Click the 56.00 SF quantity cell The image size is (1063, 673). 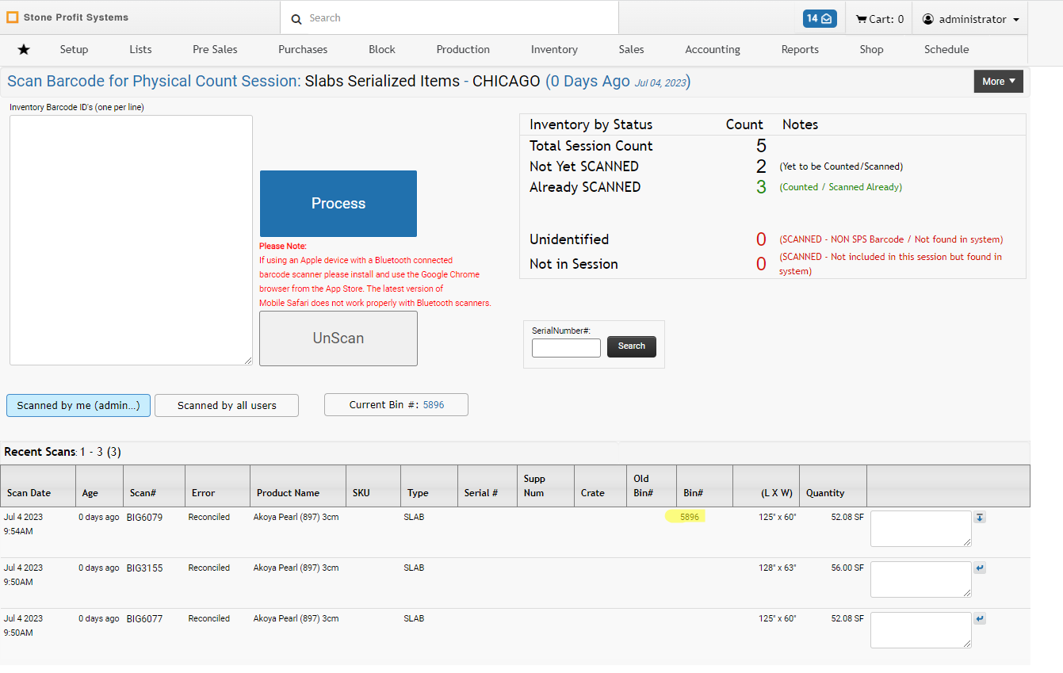847,568
